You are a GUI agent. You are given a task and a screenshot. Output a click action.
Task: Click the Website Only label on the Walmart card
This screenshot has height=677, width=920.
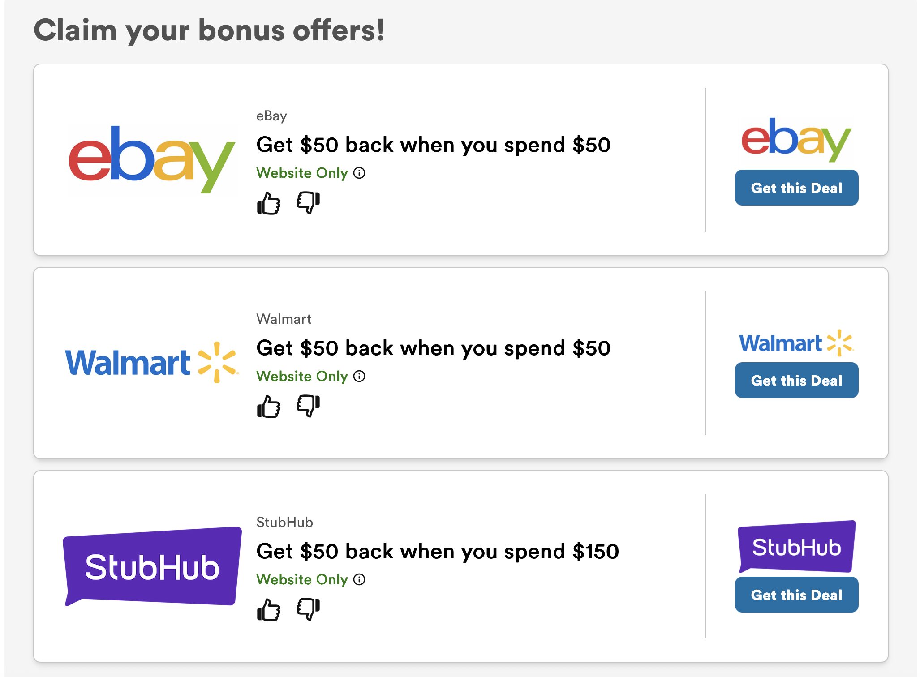coord(301,377)
